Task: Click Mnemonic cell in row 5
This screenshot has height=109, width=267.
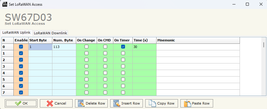Action: pyautogui.click(x=198, y=80)
